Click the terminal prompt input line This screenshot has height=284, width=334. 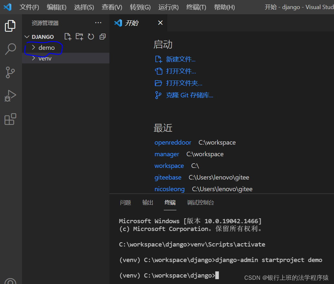[x=169, y=275]
